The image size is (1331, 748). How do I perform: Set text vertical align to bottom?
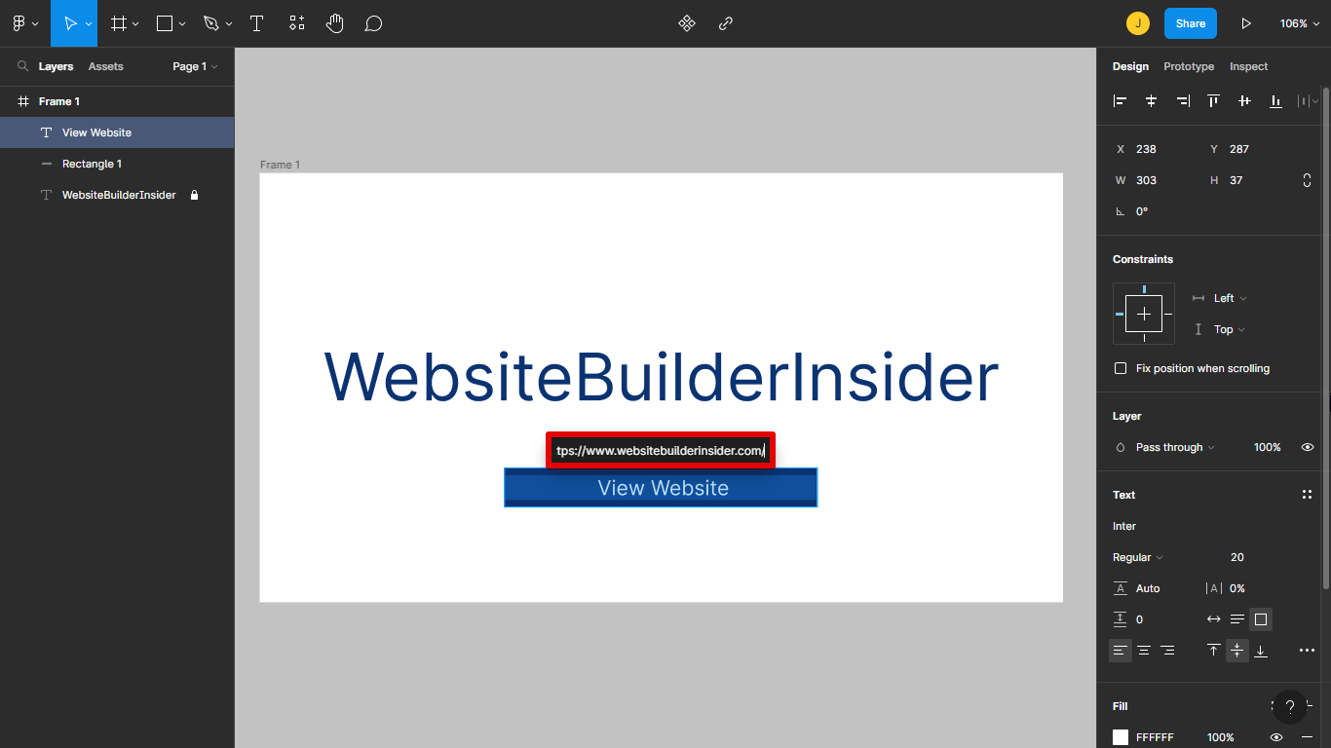click(x=1261, y=650)
